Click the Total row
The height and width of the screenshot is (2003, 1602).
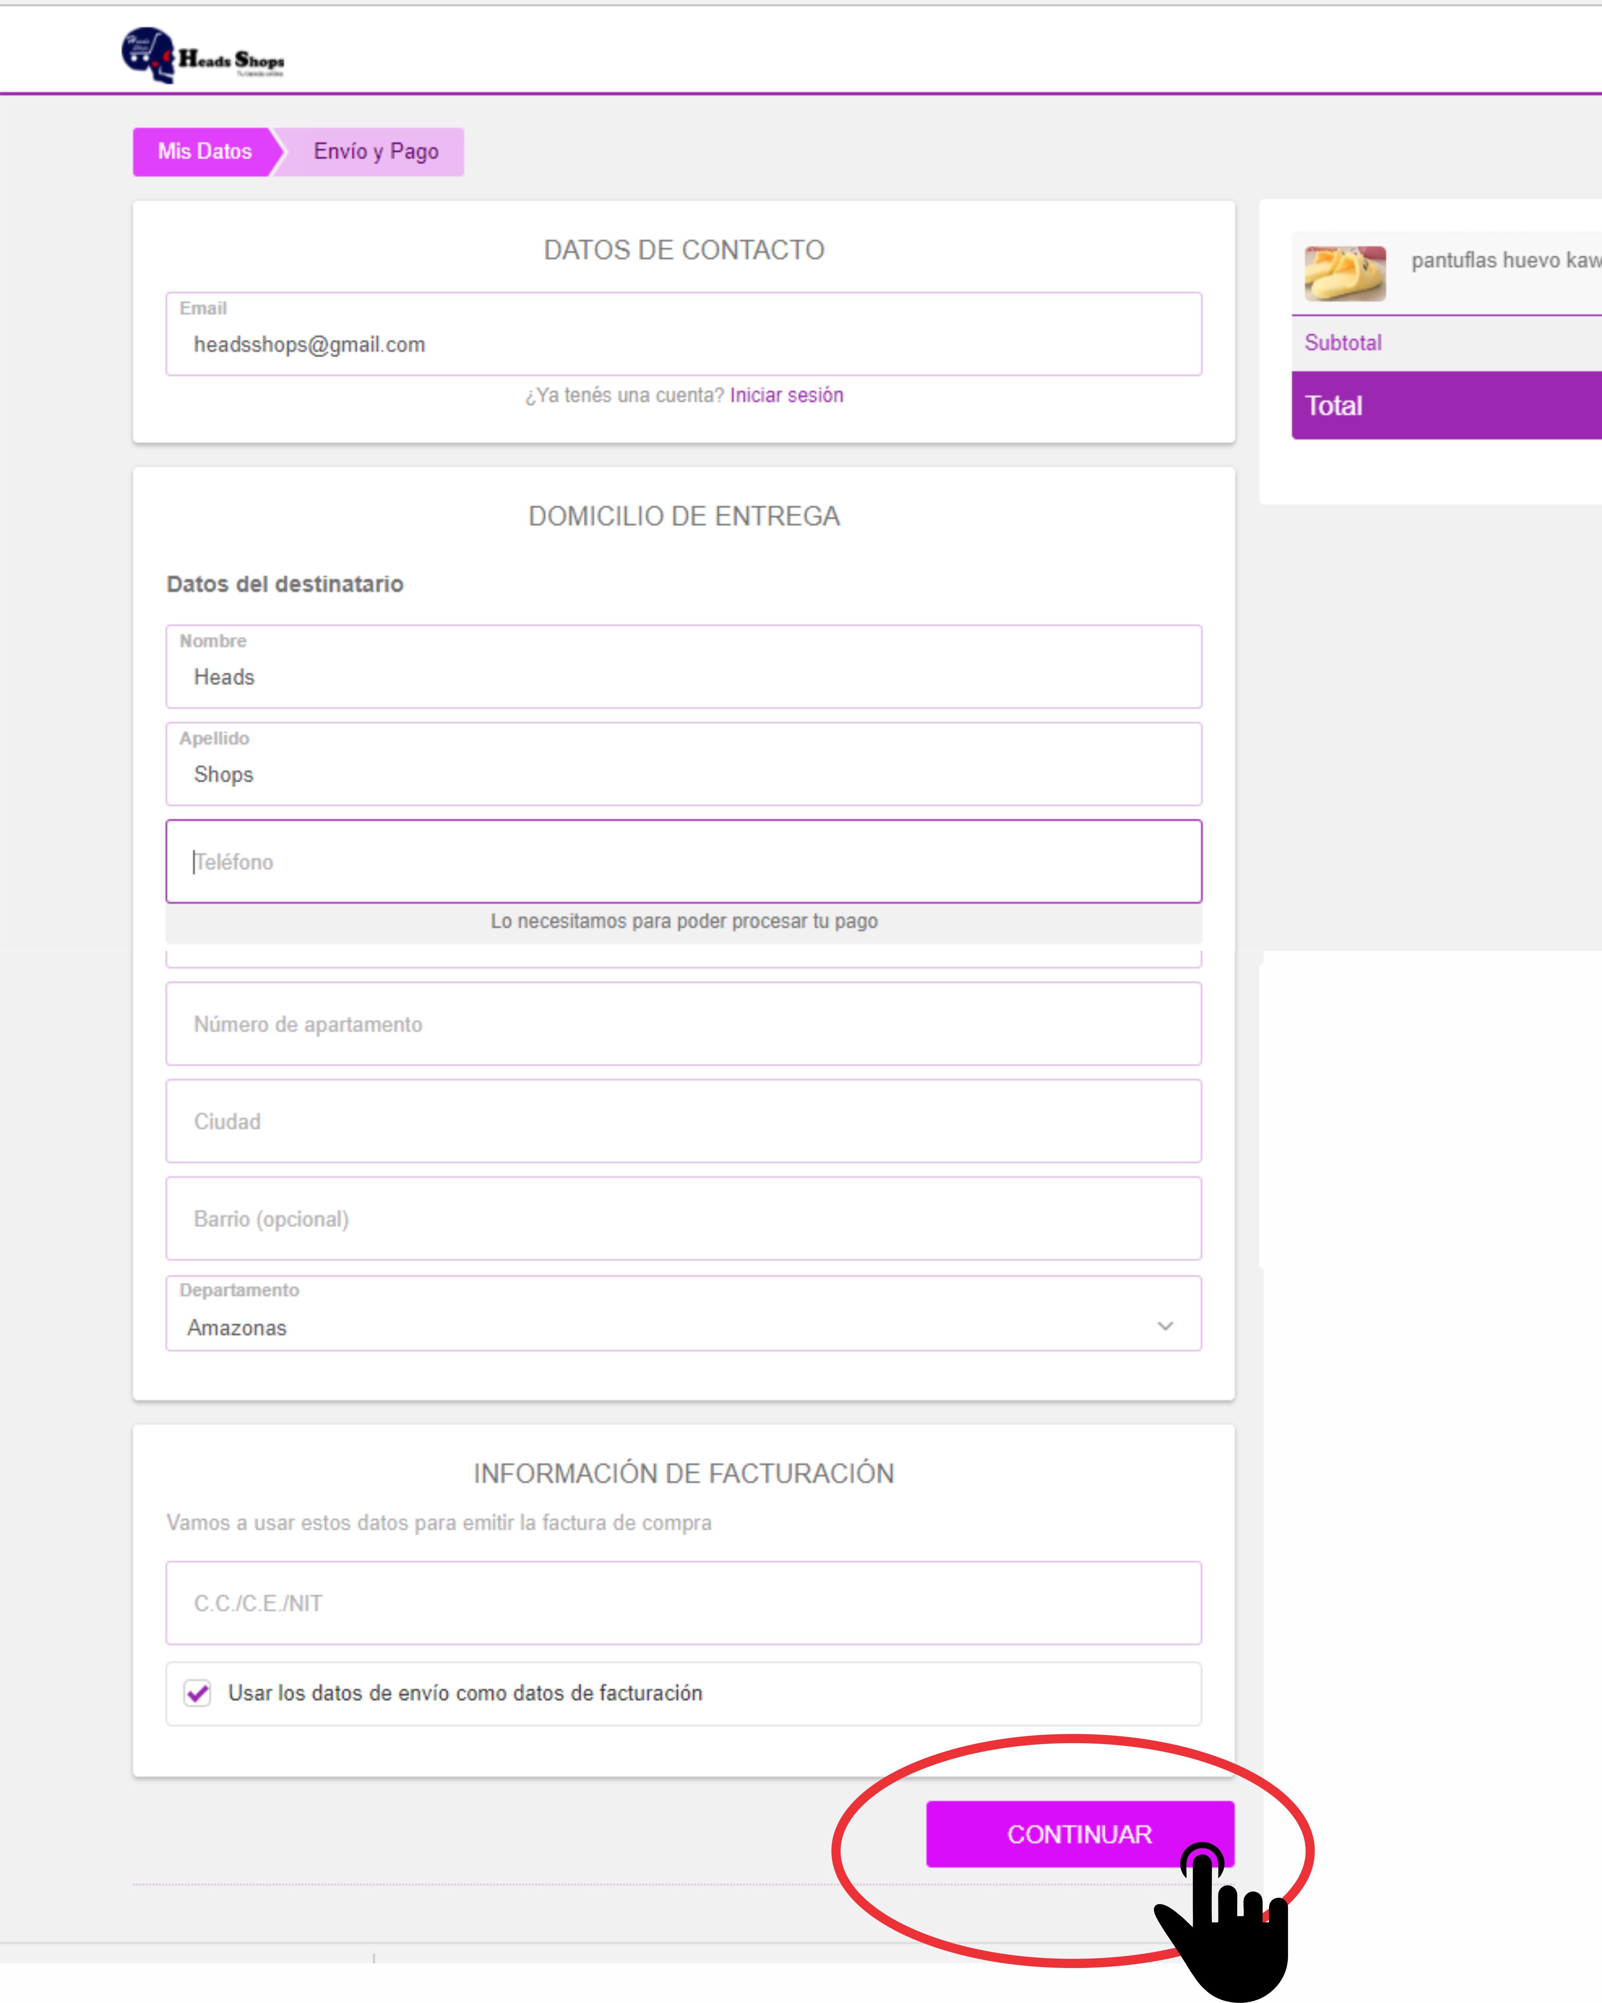tap(1447, 406)
